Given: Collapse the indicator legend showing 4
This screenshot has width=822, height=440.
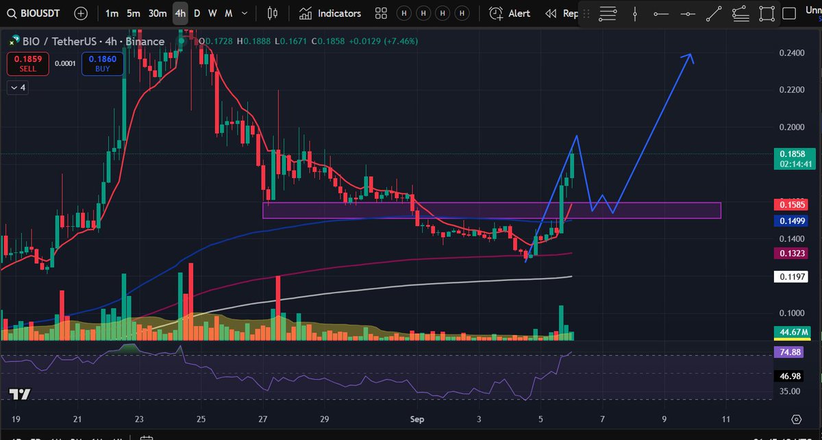Looking at the screenshot, I should coord(16,88).
